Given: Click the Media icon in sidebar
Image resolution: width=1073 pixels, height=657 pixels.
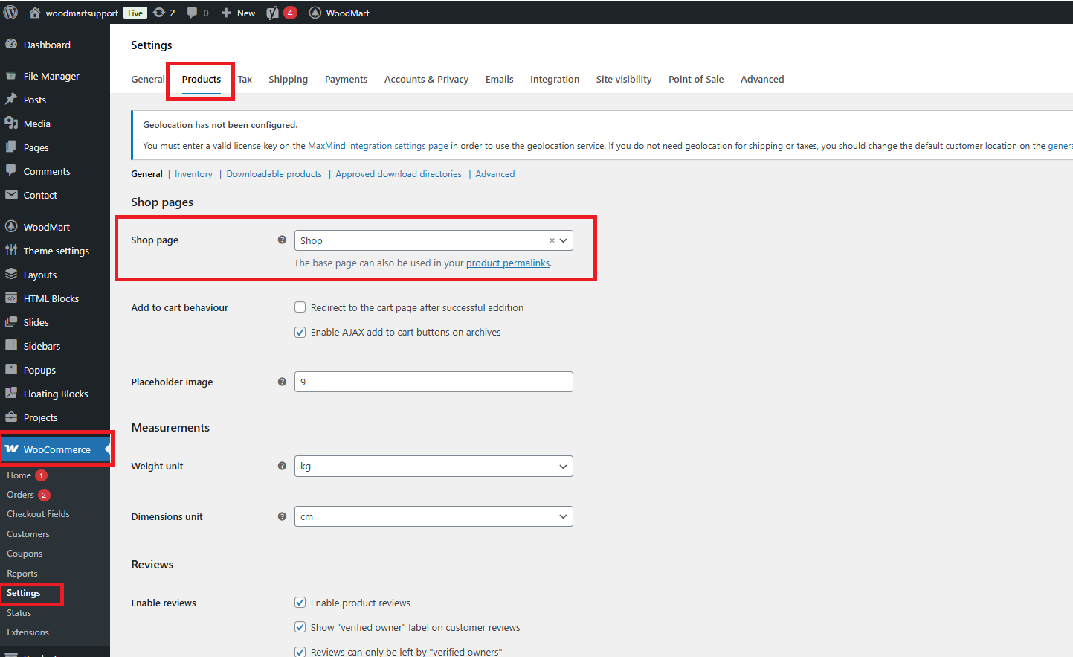Looking at the screenshot, I should point(11,124).
